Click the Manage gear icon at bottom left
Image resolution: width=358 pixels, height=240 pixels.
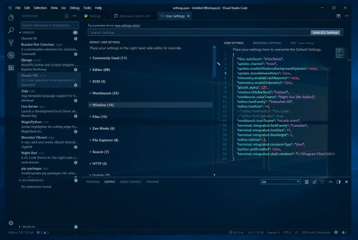(x=10, y=223)
